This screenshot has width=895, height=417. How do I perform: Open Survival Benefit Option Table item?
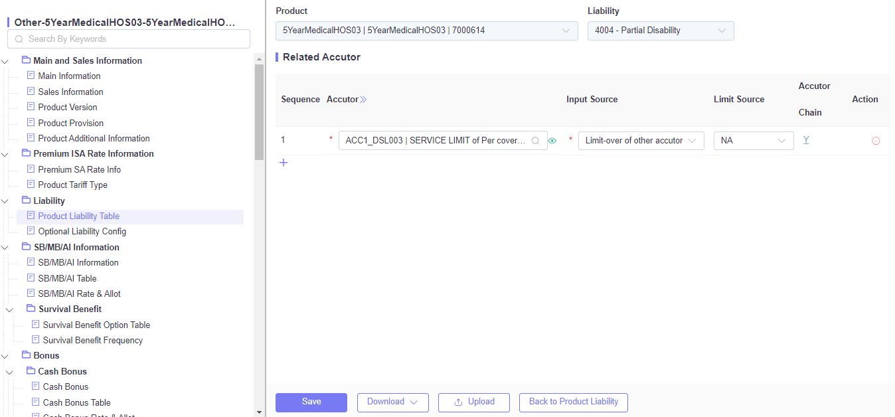tap(96, 325)
